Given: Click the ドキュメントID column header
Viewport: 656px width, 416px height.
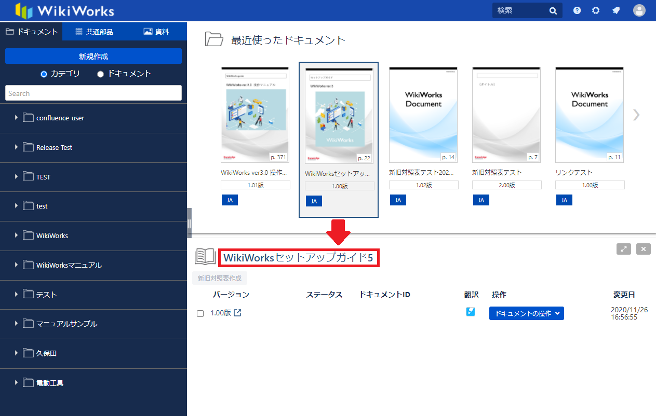Looking at the screenshot, I should coord(385,295).
